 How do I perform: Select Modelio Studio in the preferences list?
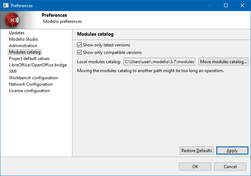pos(23,39)
